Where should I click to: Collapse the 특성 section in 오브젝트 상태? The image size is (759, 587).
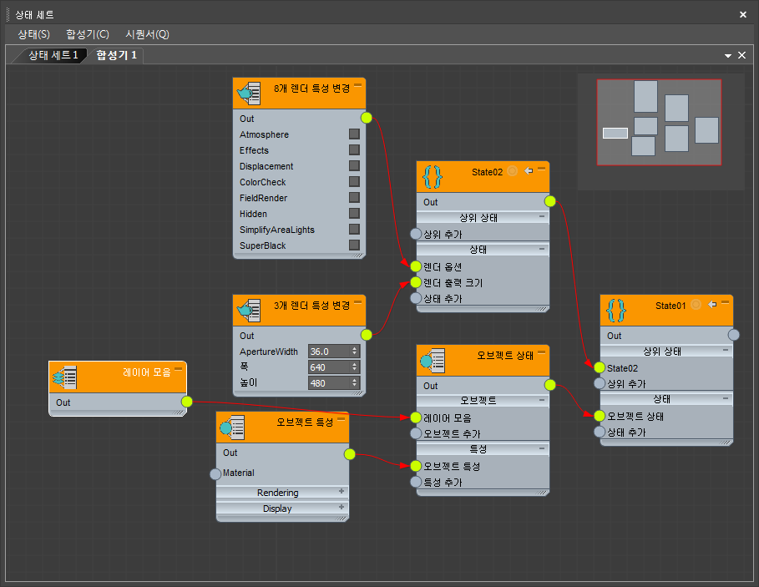pos(542,448)
